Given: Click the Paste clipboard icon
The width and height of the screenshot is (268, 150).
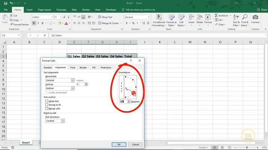Looking at the screenshot, I should (x=5, y=17).
